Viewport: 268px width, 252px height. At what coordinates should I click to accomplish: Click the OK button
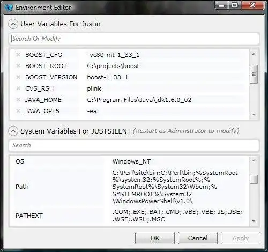click(x=155, y=238)
